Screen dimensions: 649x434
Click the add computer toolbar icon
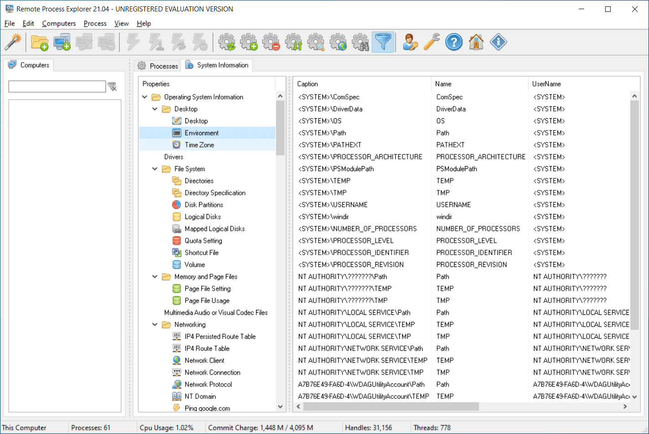[62, 42]
